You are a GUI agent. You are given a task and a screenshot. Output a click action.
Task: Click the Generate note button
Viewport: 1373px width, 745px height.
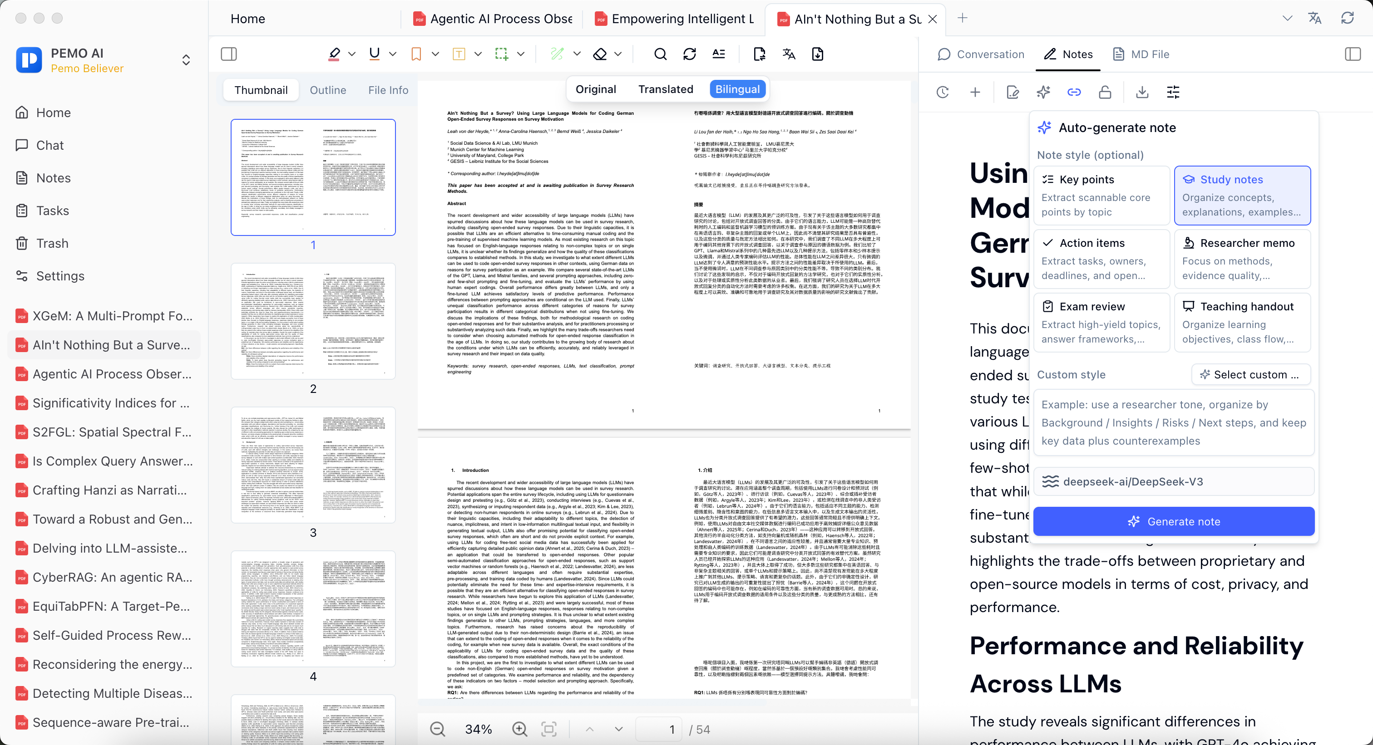click(1173, 521)
